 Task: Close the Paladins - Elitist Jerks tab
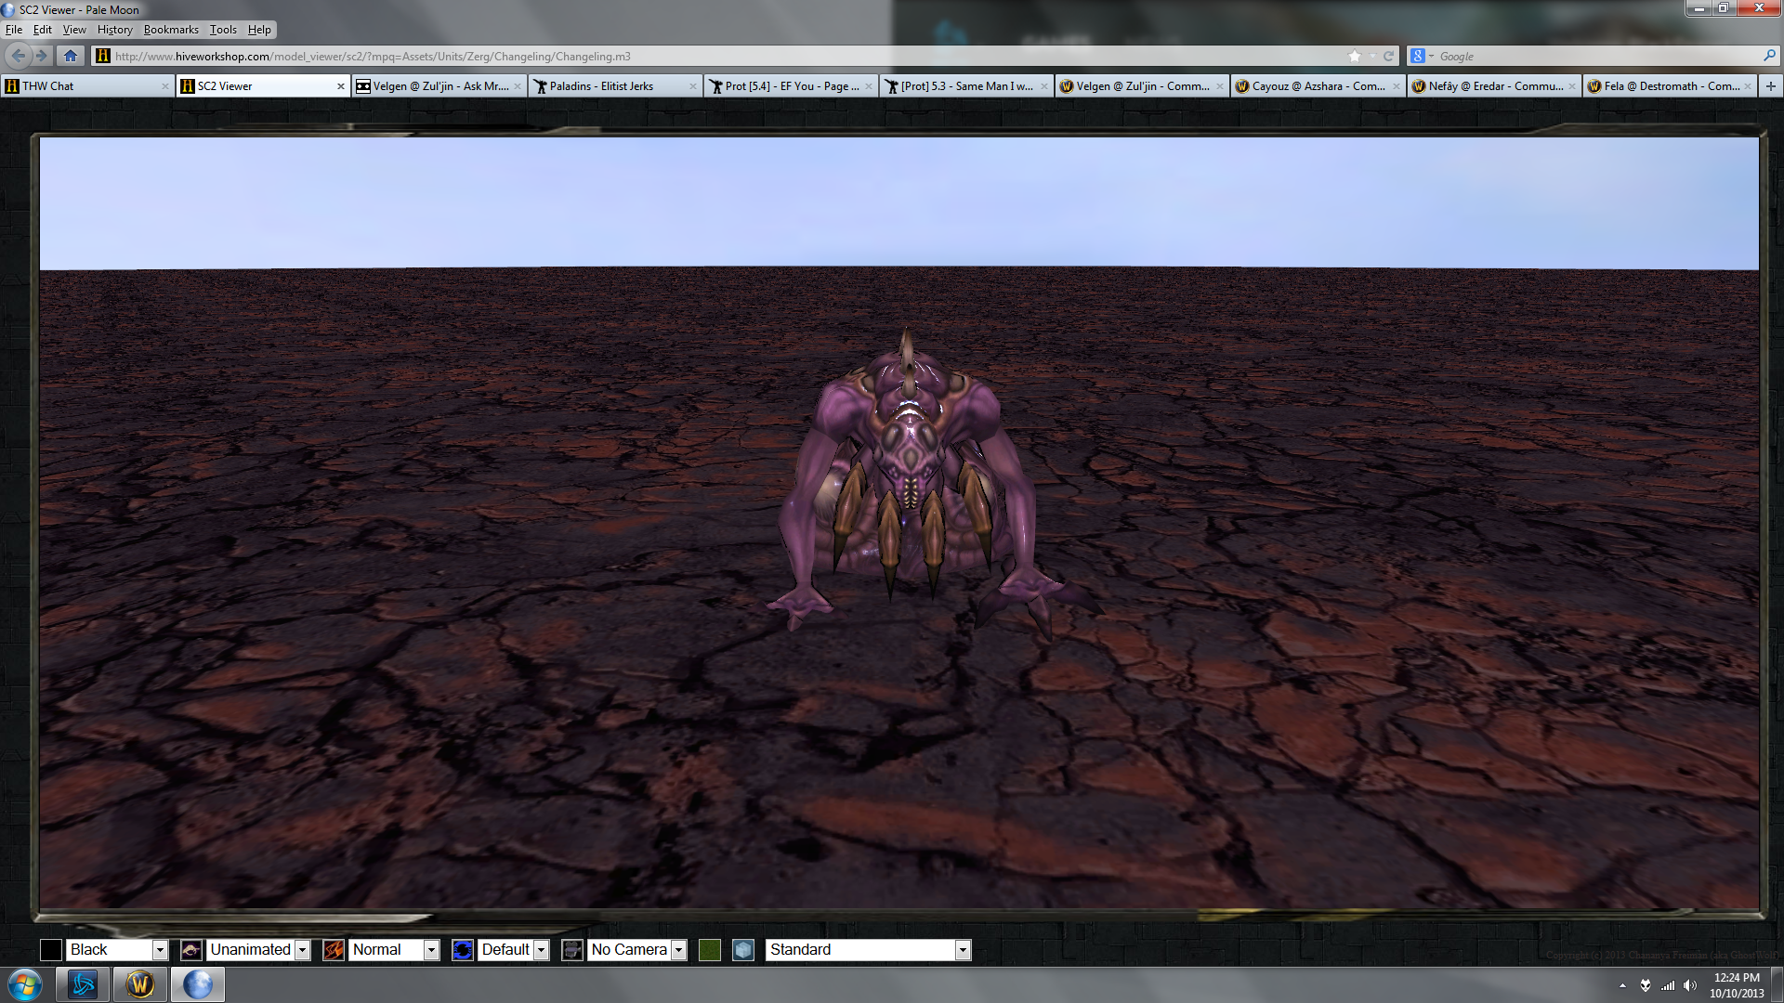coord(693,86)
